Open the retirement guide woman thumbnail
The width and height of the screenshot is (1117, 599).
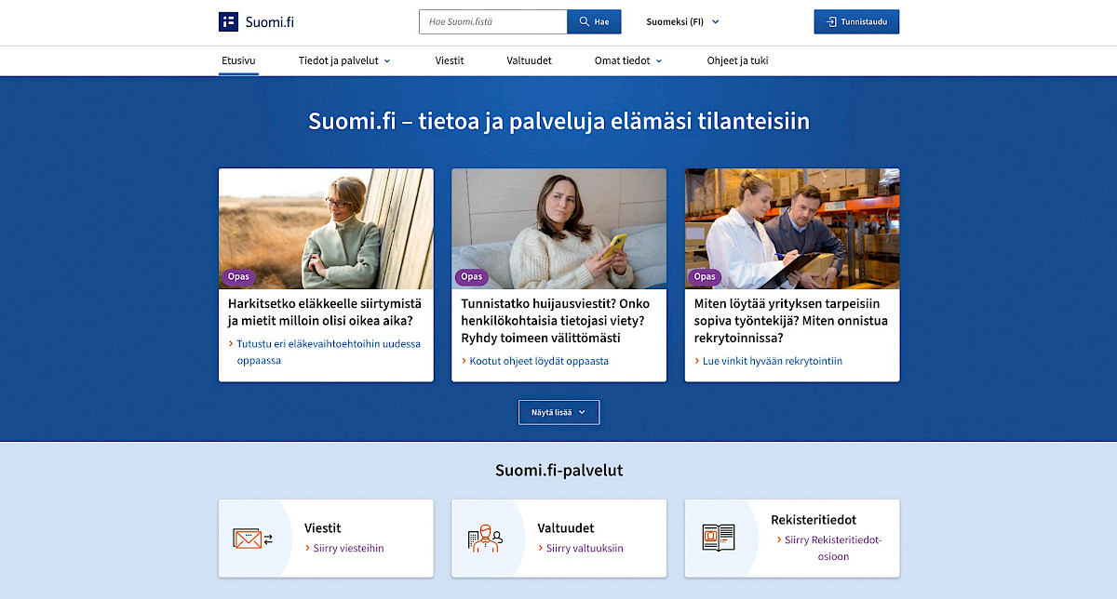[326, 229]
